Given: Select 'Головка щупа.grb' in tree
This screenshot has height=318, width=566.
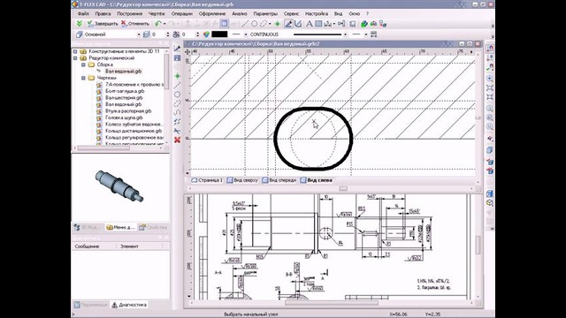Looking at the screenshot, I should pyautogui.click(x=124, y=117).
